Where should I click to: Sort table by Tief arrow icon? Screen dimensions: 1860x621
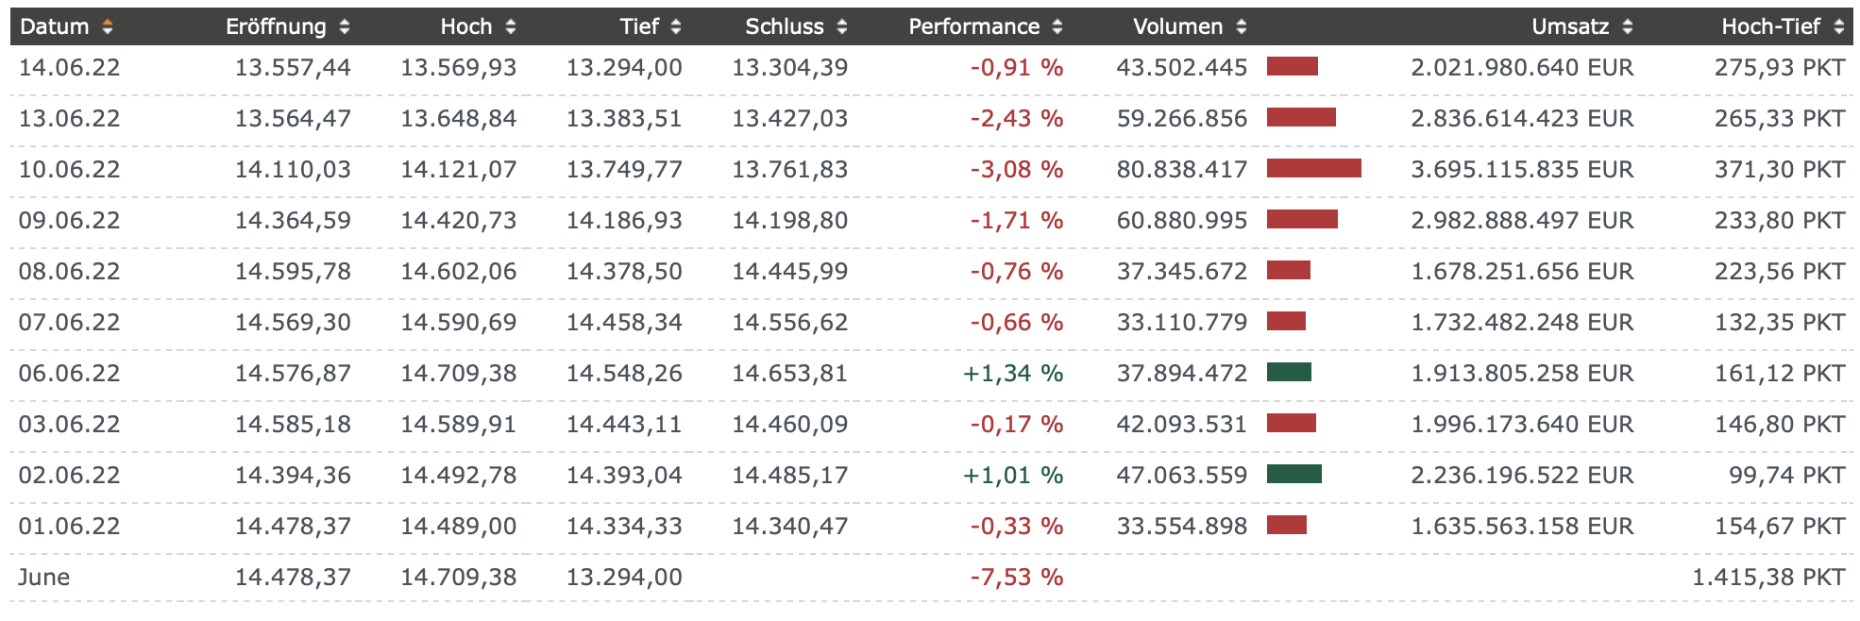click(x=676, y=27)
